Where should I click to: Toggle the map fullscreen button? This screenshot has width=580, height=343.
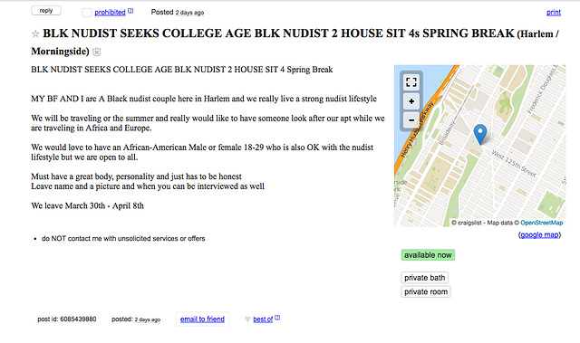pyautogui.click(x=411, y=82)
